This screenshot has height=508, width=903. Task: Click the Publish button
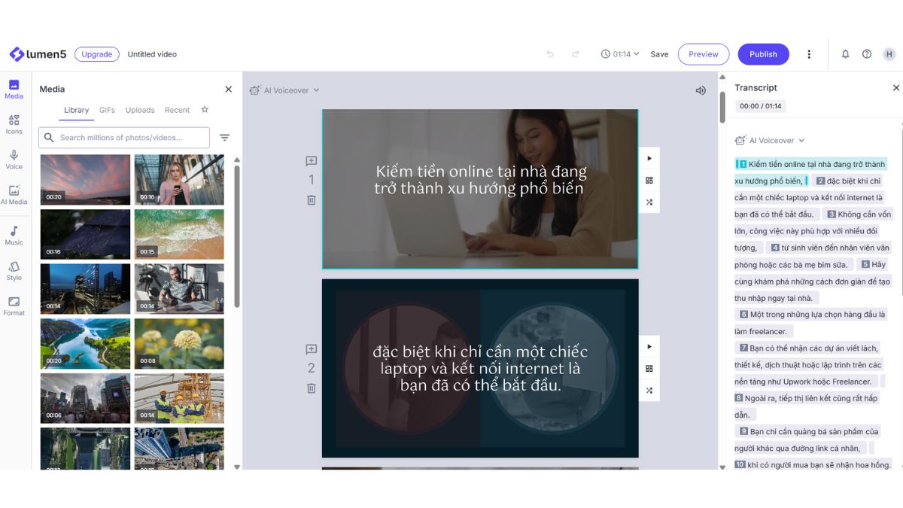coord(763,54)
